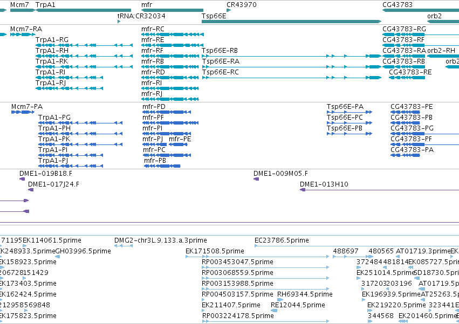
Task: Select EST GH03996.5prime label
Action: tap(83, 251)
